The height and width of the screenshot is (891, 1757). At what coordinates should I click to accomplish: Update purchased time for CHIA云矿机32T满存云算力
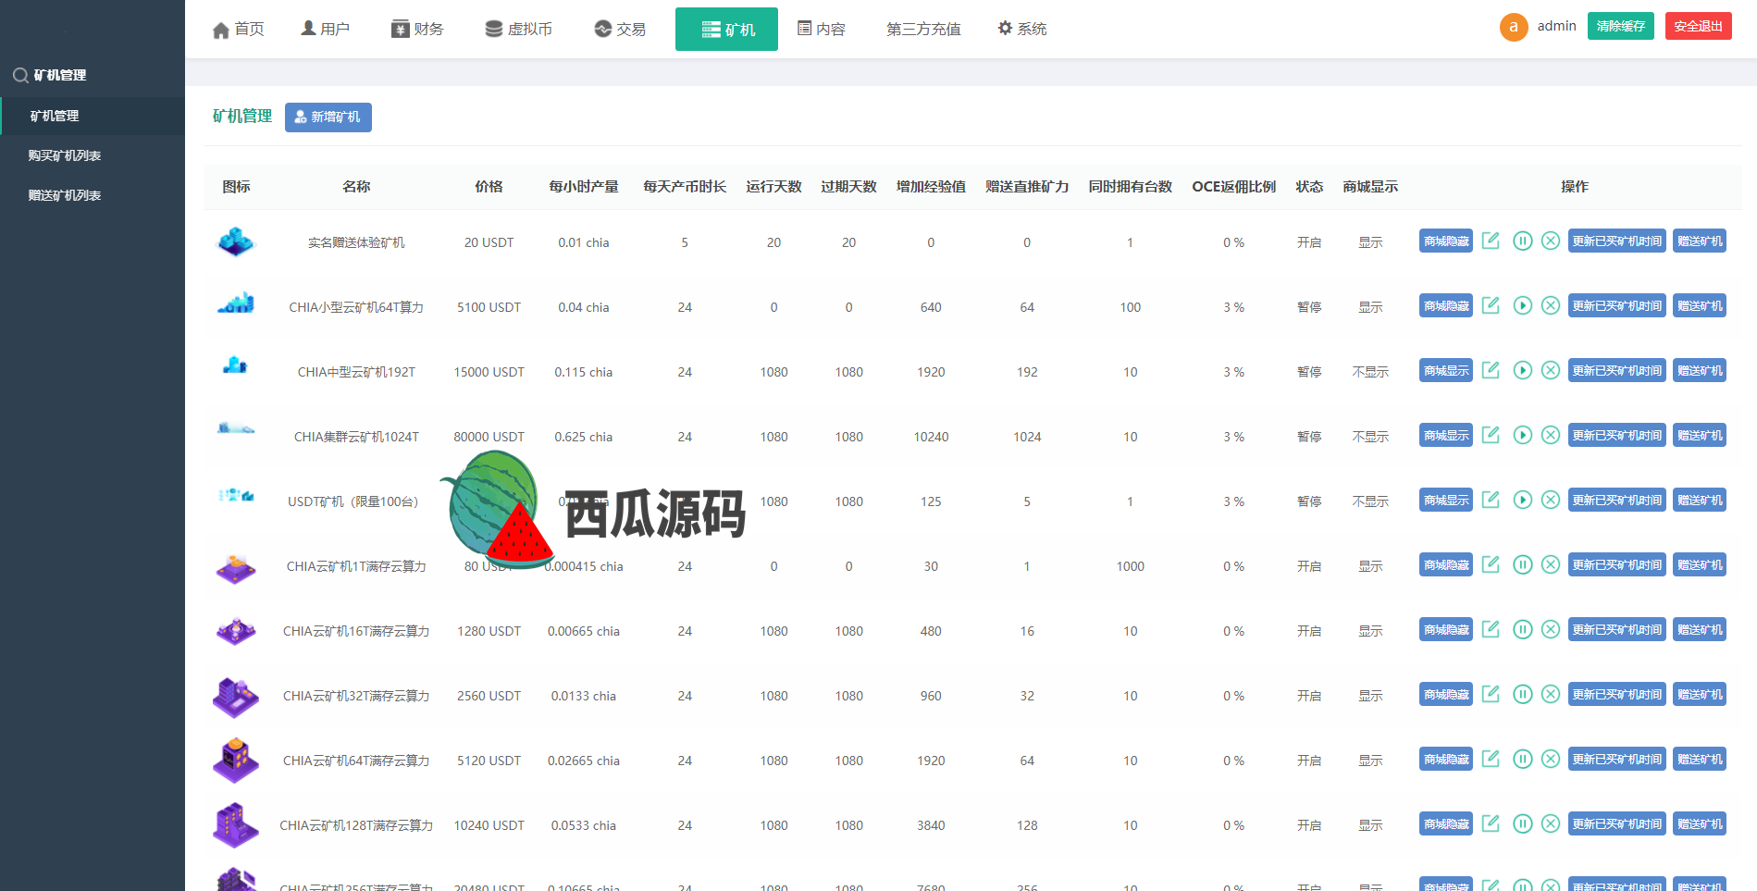(x=1617, y=694)
